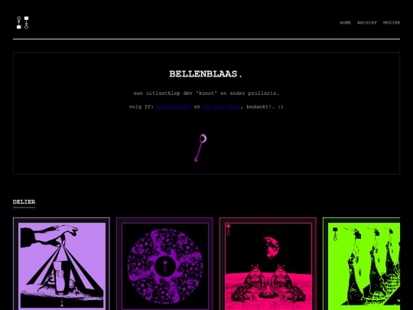The height and width of the screenshot is (310, 413).
Task: Open the lilac hand-and-glass artwork thumbnail
Action: (x=61, y=264)
